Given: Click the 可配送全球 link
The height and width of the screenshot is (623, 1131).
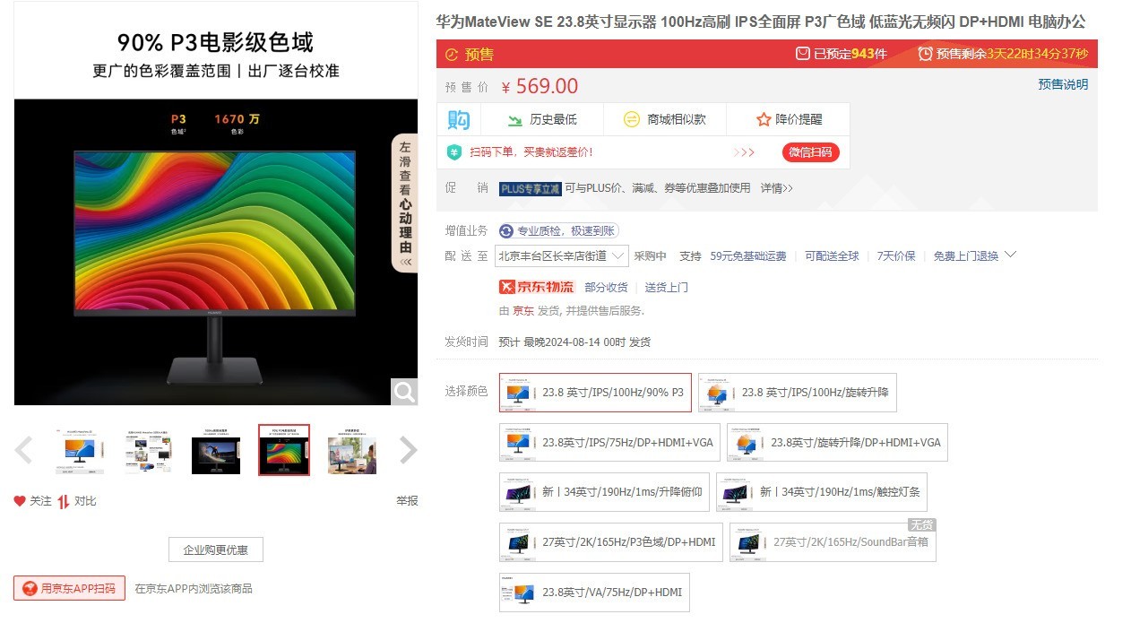Looking at the screenshot, I should tap(832, 256).
